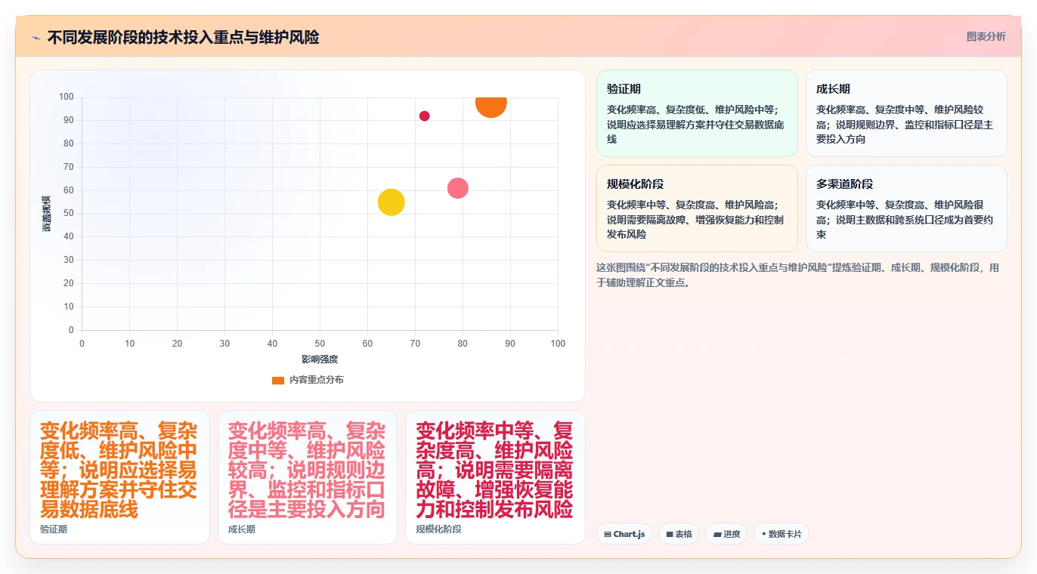Click the 验证期 label under orange card

[54, 529]
